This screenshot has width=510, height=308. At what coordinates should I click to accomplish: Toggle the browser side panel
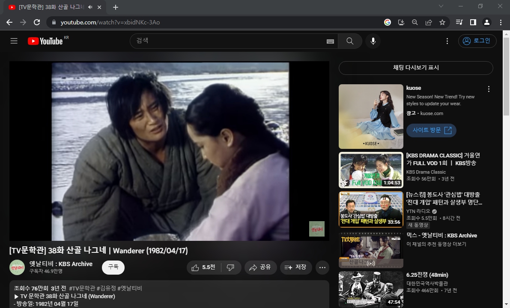473,22
